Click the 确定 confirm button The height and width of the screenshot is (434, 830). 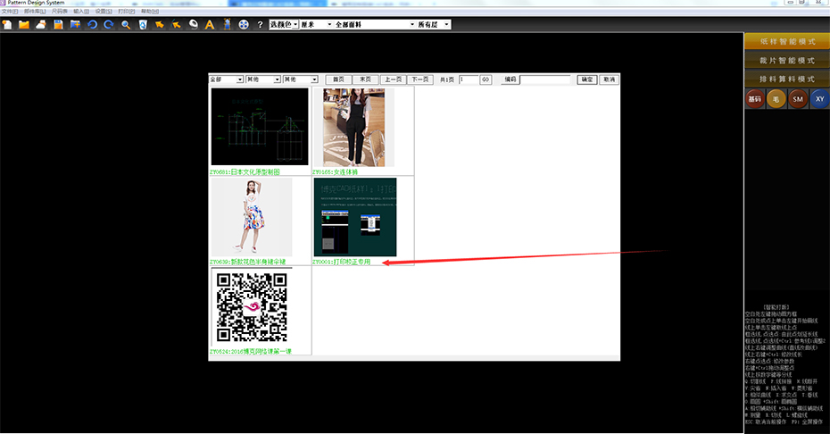[x=586, y=79]
